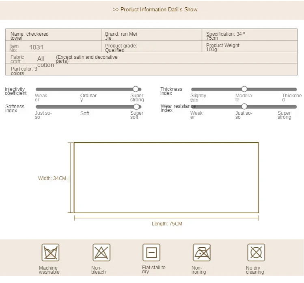Click the Thickness index slider knob
304x283 pixels.
pos(244,89)
